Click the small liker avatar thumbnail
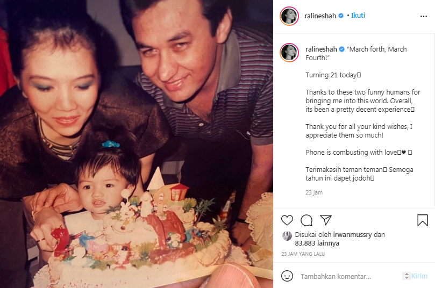The image size is (435, 288). coord(287,236)
